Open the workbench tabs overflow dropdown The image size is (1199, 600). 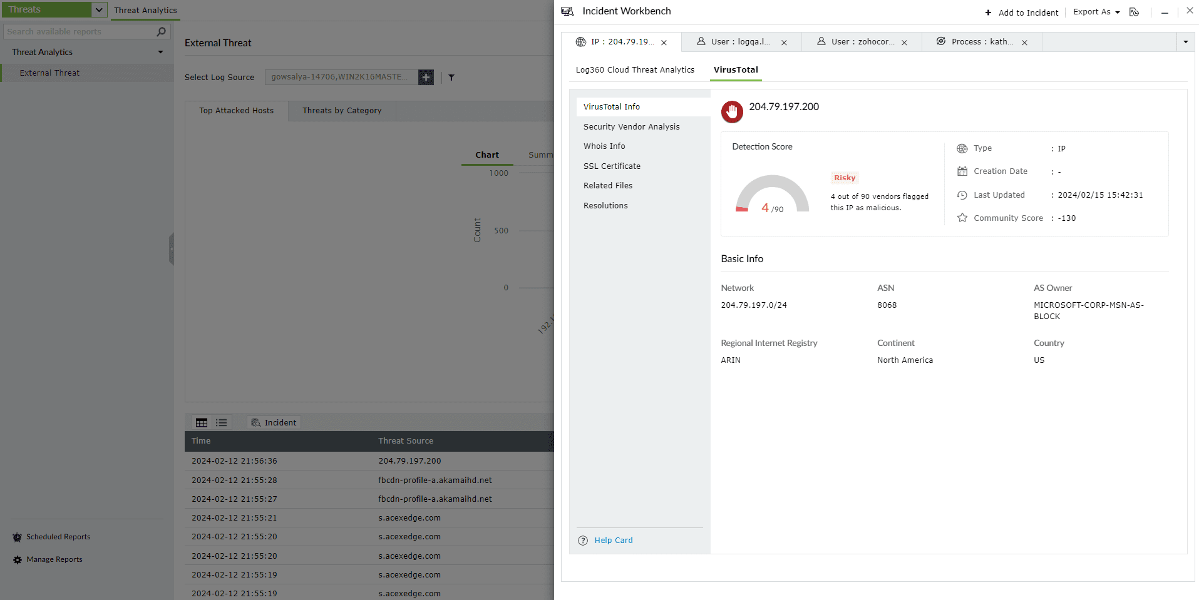[1186, 42]
